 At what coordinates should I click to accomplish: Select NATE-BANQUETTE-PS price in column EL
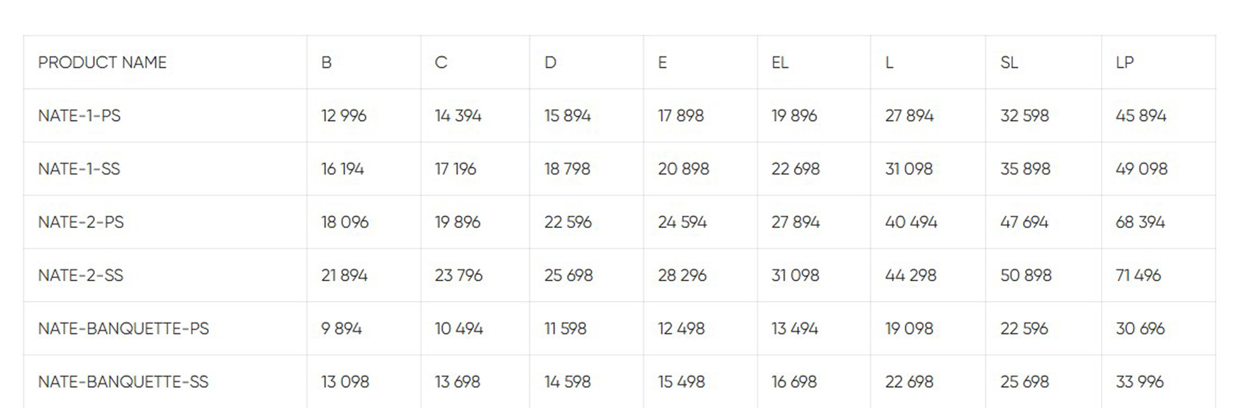794,329
